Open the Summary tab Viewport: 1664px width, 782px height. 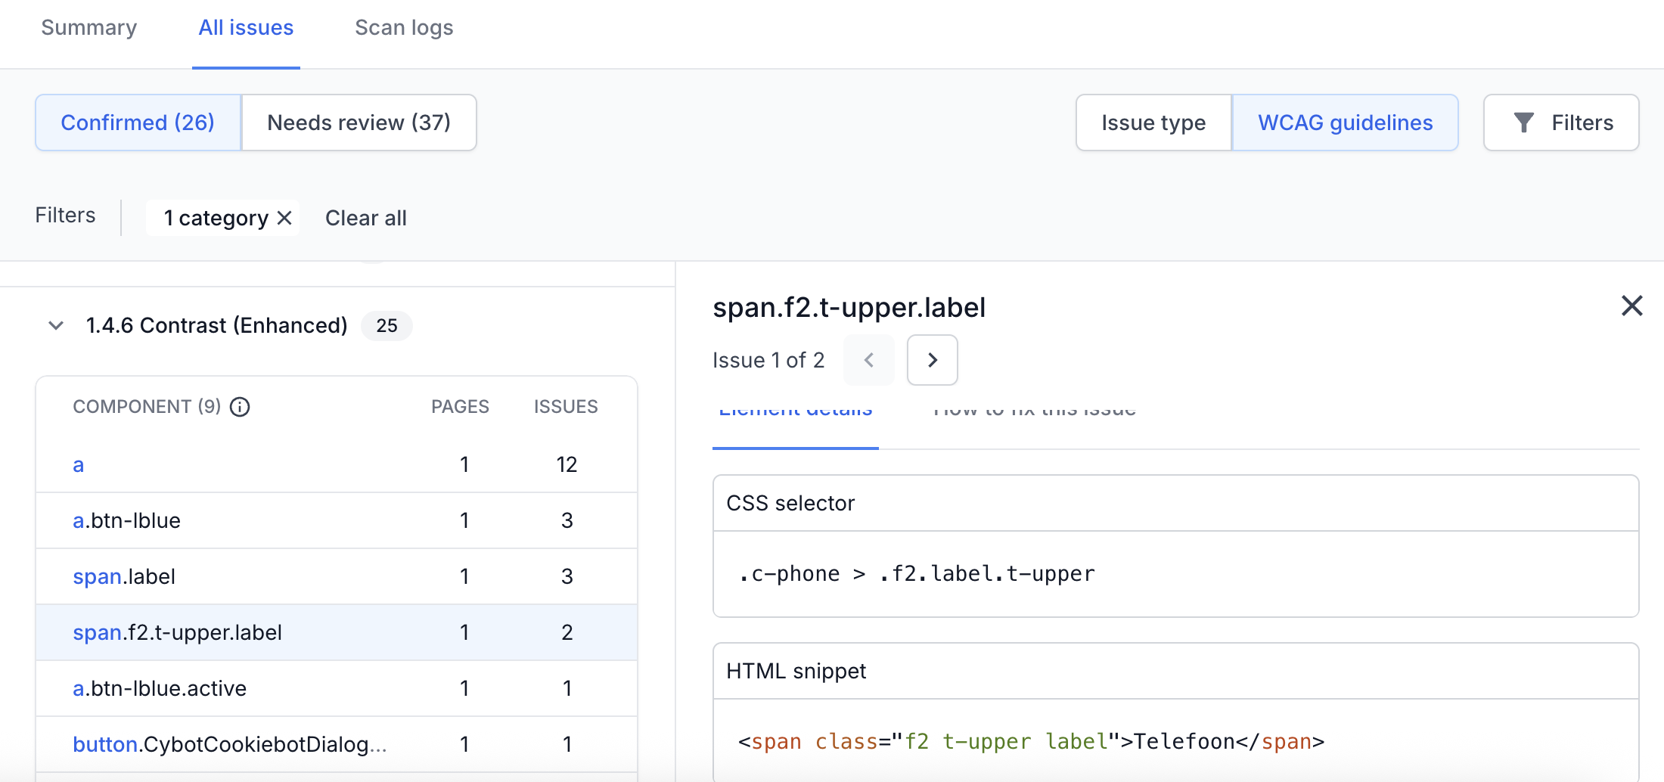coord(88,27)
